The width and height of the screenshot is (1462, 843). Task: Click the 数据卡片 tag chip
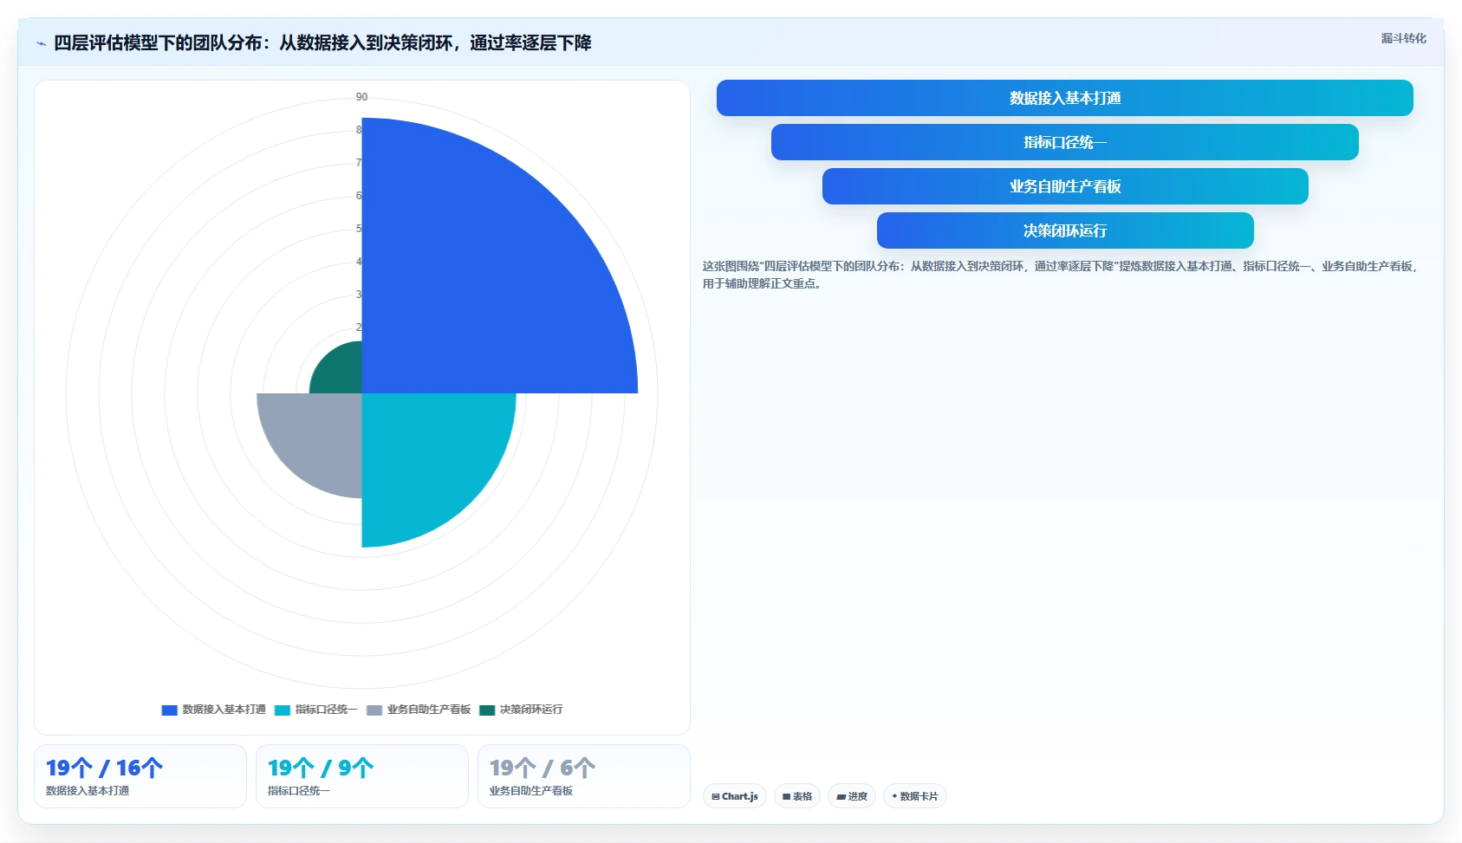point(915,796)
